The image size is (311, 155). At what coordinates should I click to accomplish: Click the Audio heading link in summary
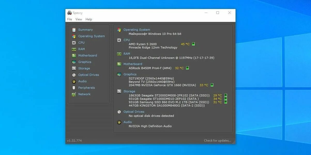pyautogui.click(x=128, y=122)
